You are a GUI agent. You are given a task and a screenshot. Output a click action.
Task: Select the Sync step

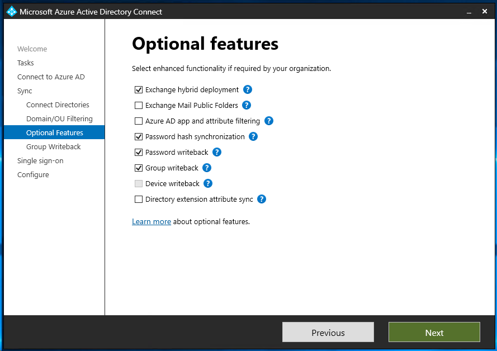(25, 91)
